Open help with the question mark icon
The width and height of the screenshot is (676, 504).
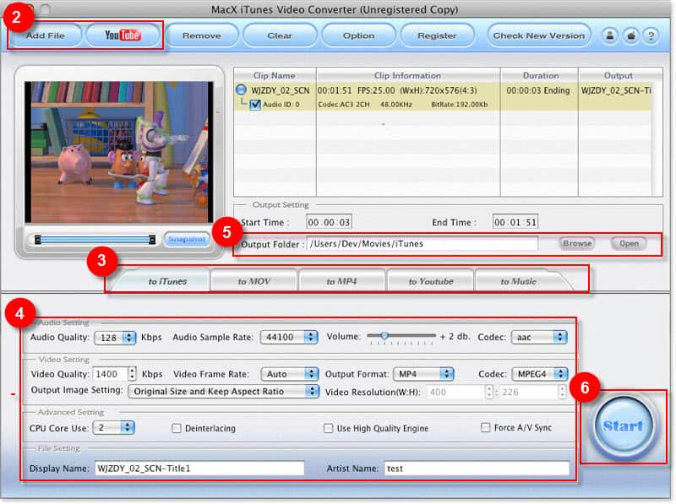point(651,35)
